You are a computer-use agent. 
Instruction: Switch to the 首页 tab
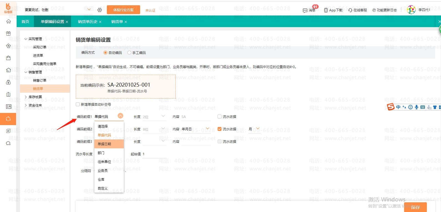25,22
